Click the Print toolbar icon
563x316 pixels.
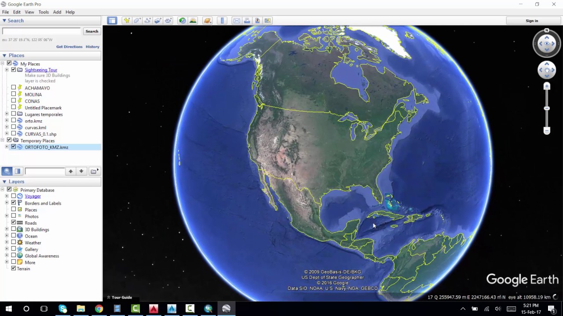point(247,21)
